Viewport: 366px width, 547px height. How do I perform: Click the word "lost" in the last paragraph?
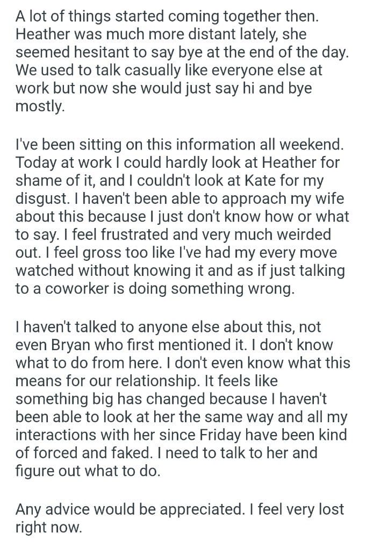(x=327, y=509)
